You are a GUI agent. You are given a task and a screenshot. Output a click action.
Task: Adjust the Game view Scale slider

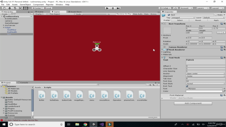(94, 14)
